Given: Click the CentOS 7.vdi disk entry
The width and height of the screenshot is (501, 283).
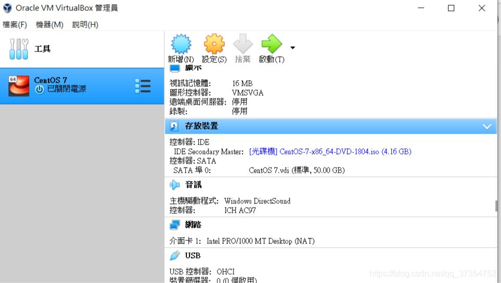Looking at the screenshot, I should tap(297, 170).
